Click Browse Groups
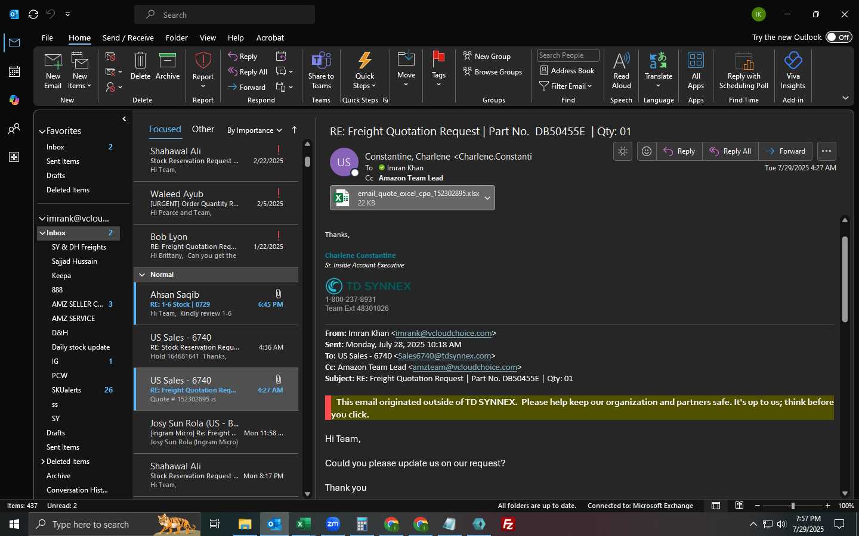859x536 pixels. [493, 72]
